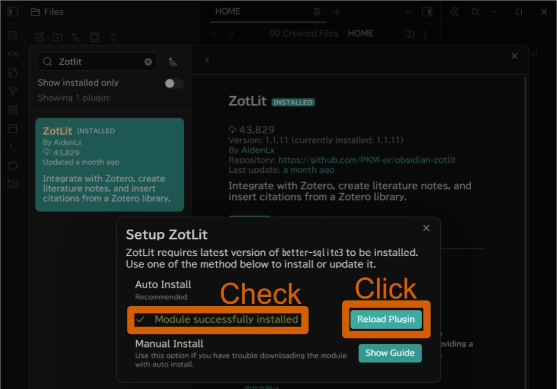Expand or collapse all folders in Files

tap(113, 37)
